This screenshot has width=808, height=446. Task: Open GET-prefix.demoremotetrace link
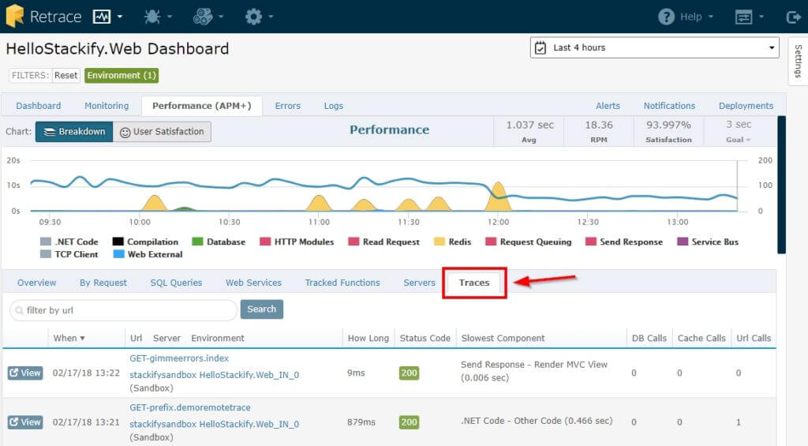(x=190, y=407)
